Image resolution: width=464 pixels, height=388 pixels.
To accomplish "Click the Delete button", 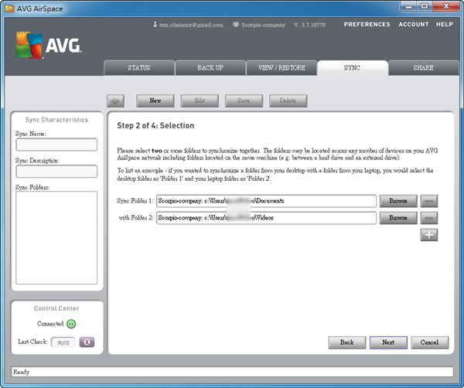I will [288, 100].
